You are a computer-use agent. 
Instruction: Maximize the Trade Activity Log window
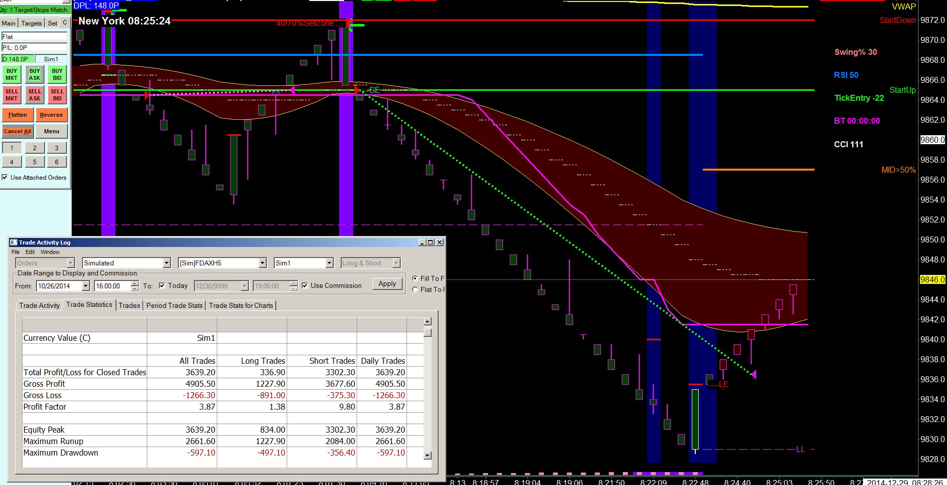[431, 242]
